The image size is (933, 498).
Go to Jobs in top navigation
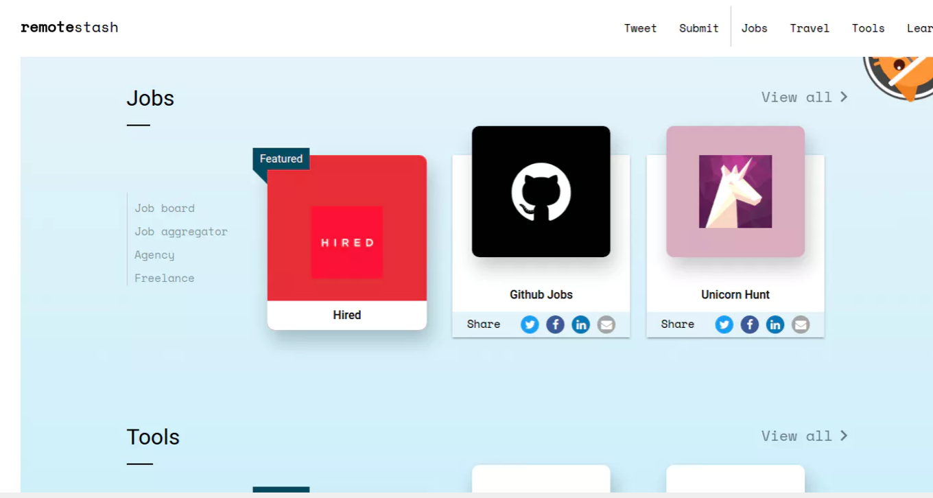[754, 28]
